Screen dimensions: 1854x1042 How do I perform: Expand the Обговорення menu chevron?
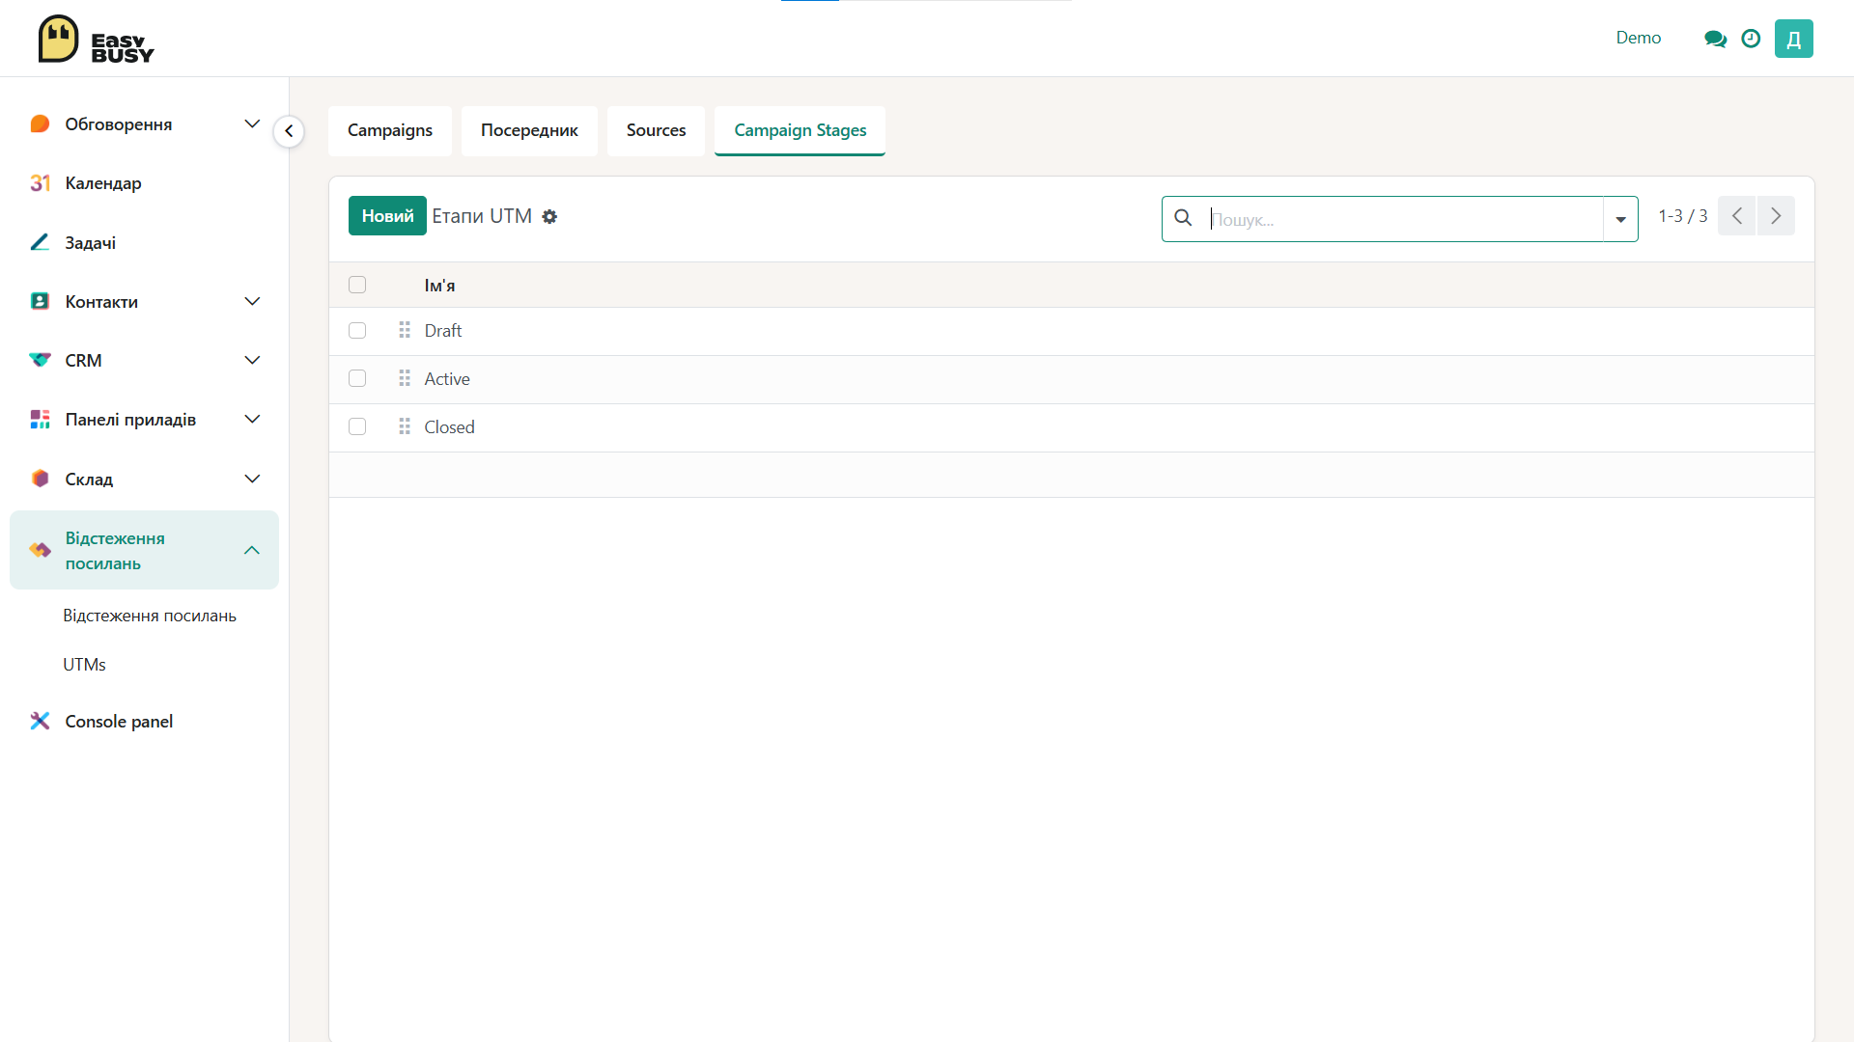[x=252, y=123]
